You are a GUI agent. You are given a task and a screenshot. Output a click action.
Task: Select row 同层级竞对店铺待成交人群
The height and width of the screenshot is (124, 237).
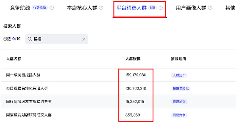pyautogui.click(x=118, y=115)
